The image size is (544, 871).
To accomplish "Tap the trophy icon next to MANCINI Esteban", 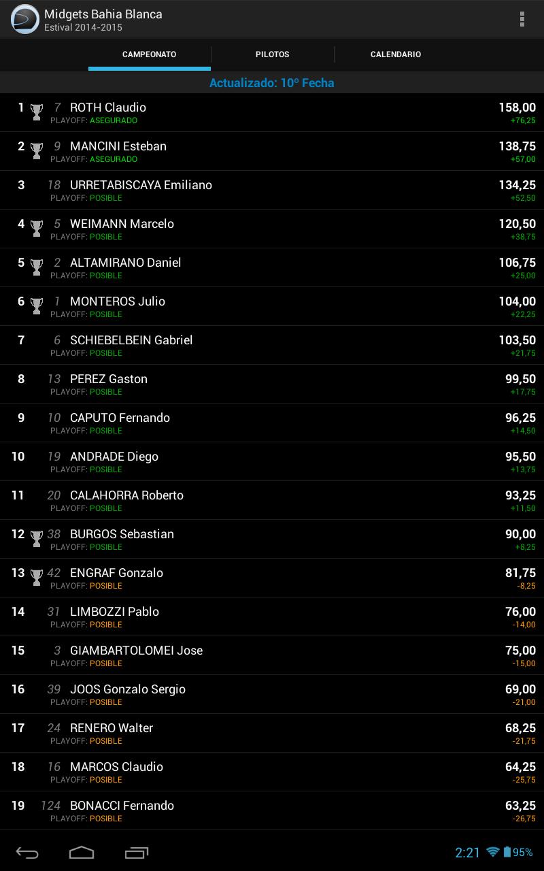I will coord(37,150).
